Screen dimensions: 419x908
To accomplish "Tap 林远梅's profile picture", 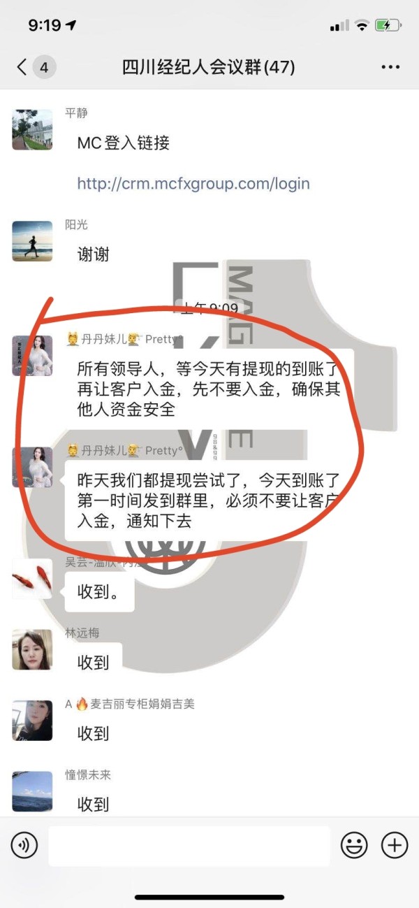I will coord(32,649).
